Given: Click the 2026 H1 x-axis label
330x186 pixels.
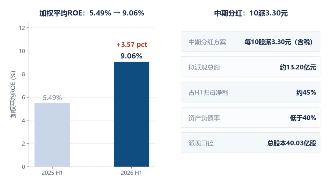Looking at the screenshot, I should (x=131, y=173).
